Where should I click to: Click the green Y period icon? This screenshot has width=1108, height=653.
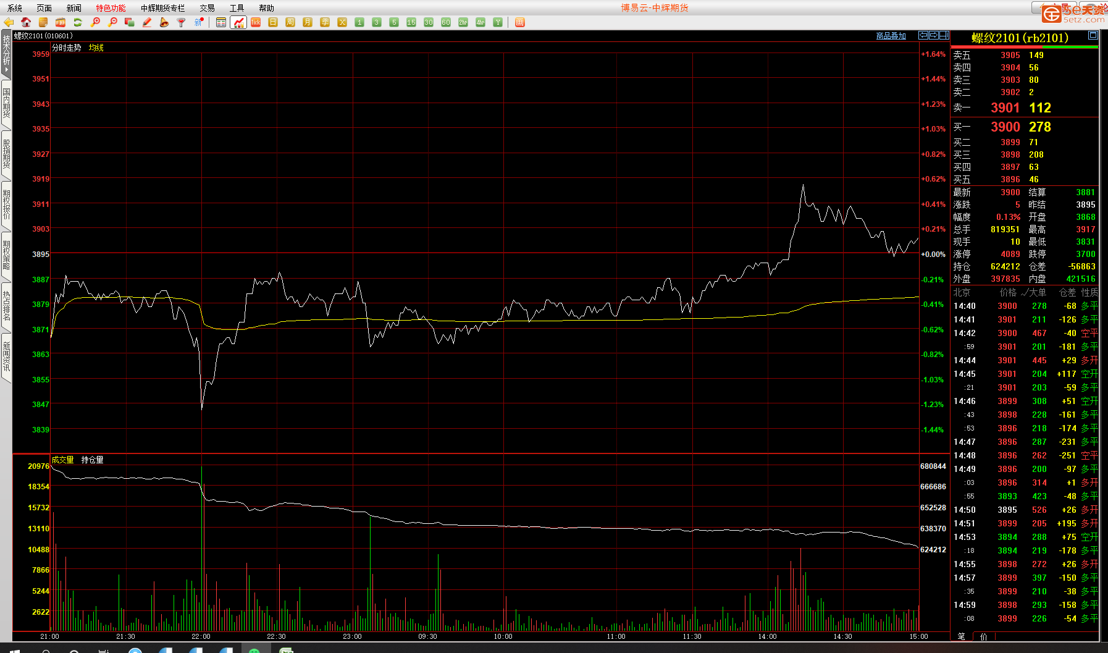pyautogui.click(x=498, y=22)
